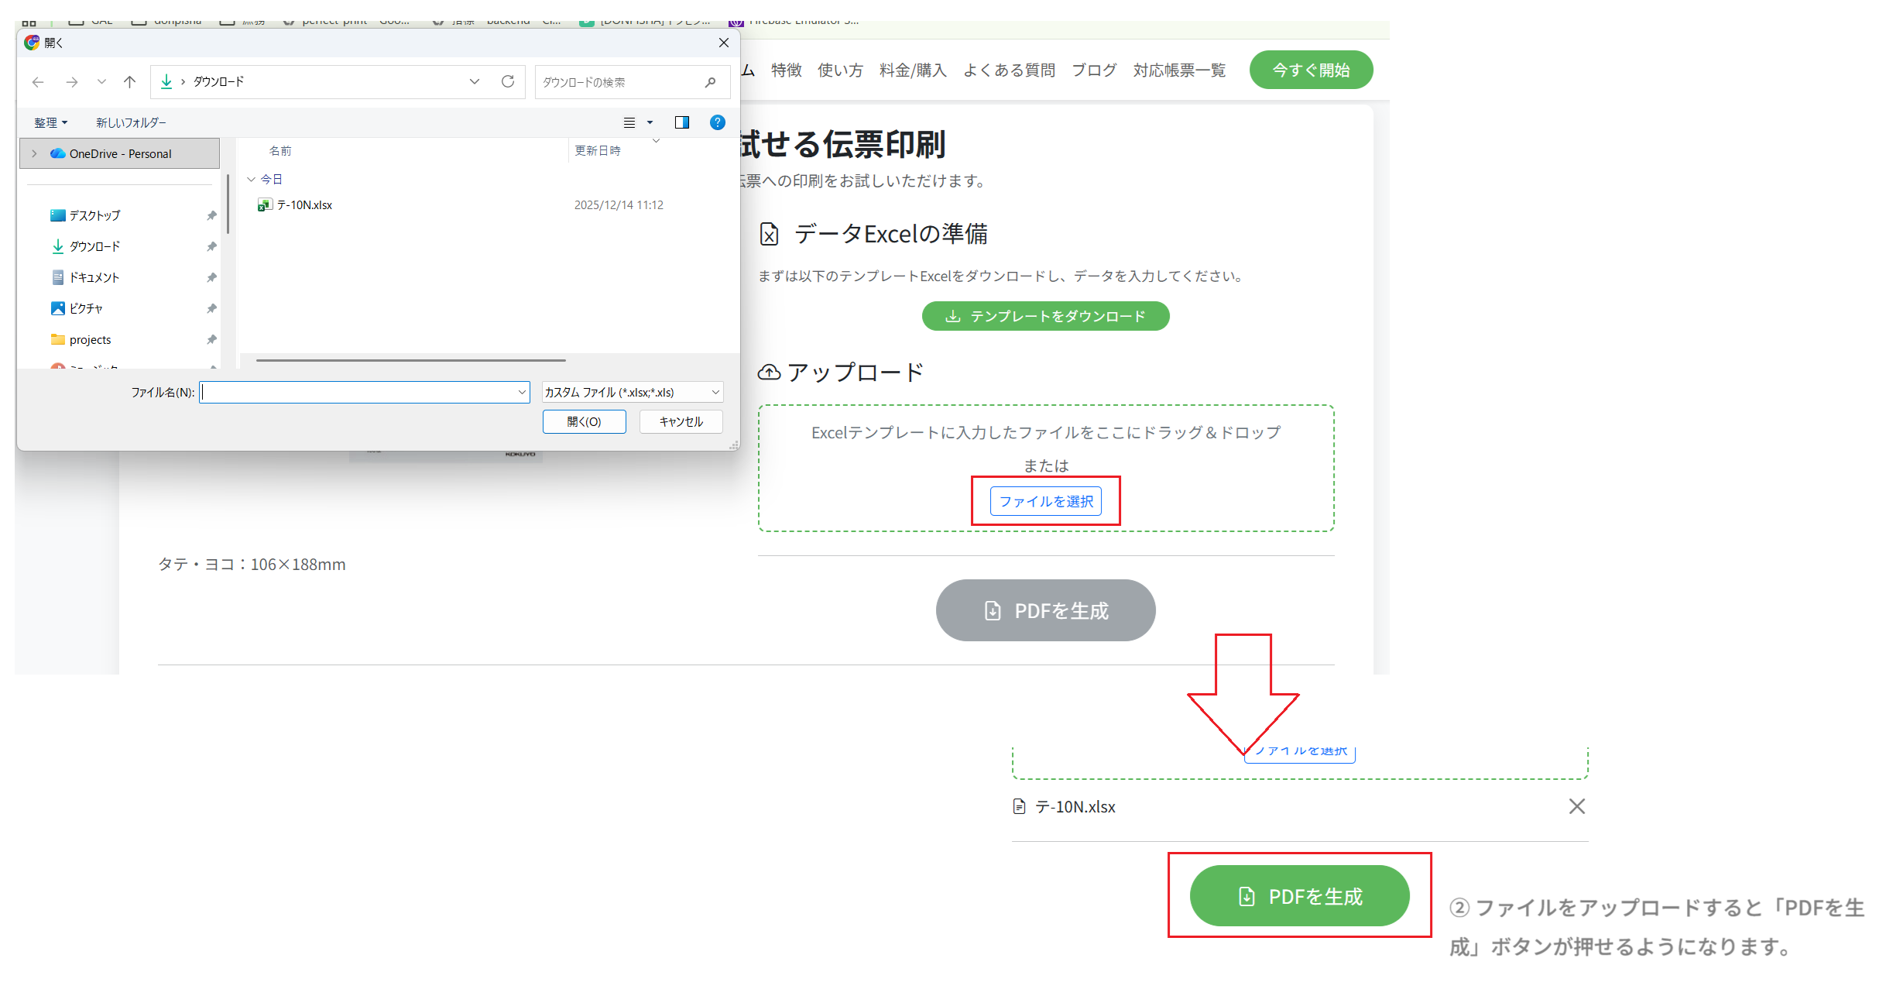Expand the OneDrive - Personal tree node
1886x996 pixels.
coord(34,154)
